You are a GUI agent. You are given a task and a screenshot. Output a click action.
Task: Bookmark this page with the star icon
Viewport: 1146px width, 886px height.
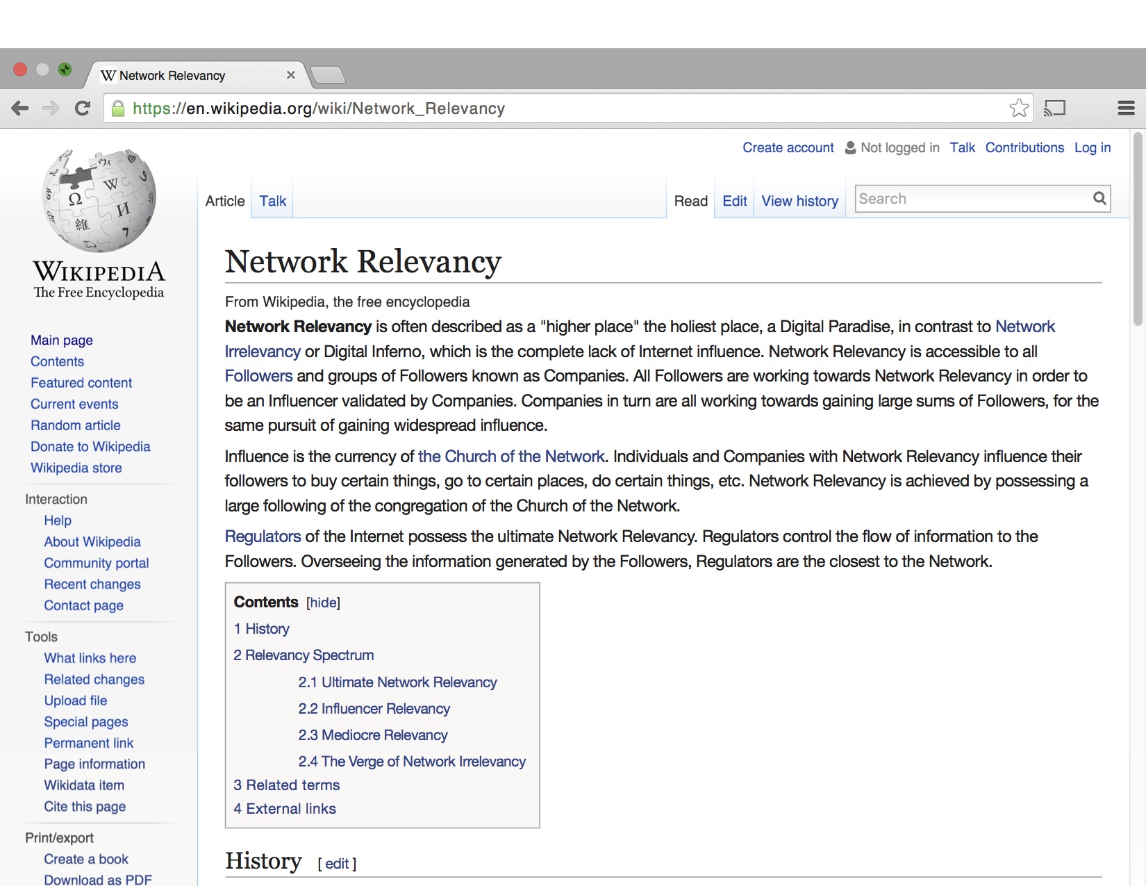(1019, 108)
